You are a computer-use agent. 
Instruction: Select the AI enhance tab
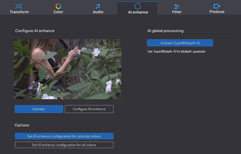[137, 9]
